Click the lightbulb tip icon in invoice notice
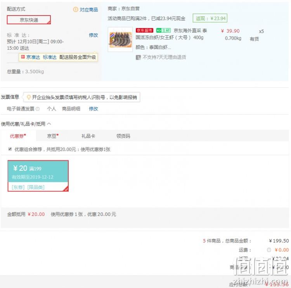Image resolution: width=291 pixels, height=288 pixels. 29,97
